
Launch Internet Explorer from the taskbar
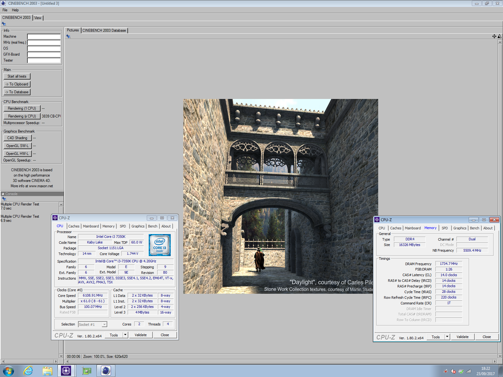pyautogui.click(x=28, y=371)
